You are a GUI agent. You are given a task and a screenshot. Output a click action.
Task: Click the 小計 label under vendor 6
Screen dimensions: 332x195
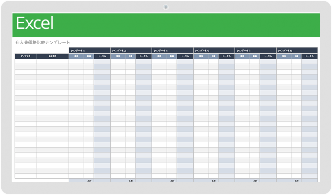click(x=297, y=181)
